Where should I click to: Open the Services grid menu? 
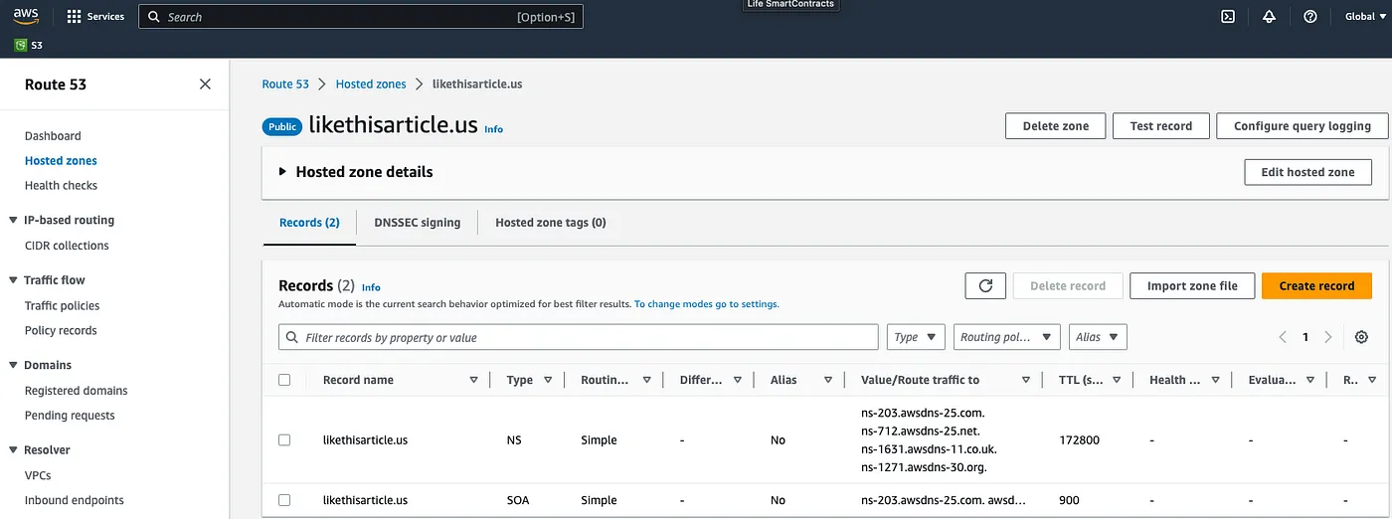95,17
